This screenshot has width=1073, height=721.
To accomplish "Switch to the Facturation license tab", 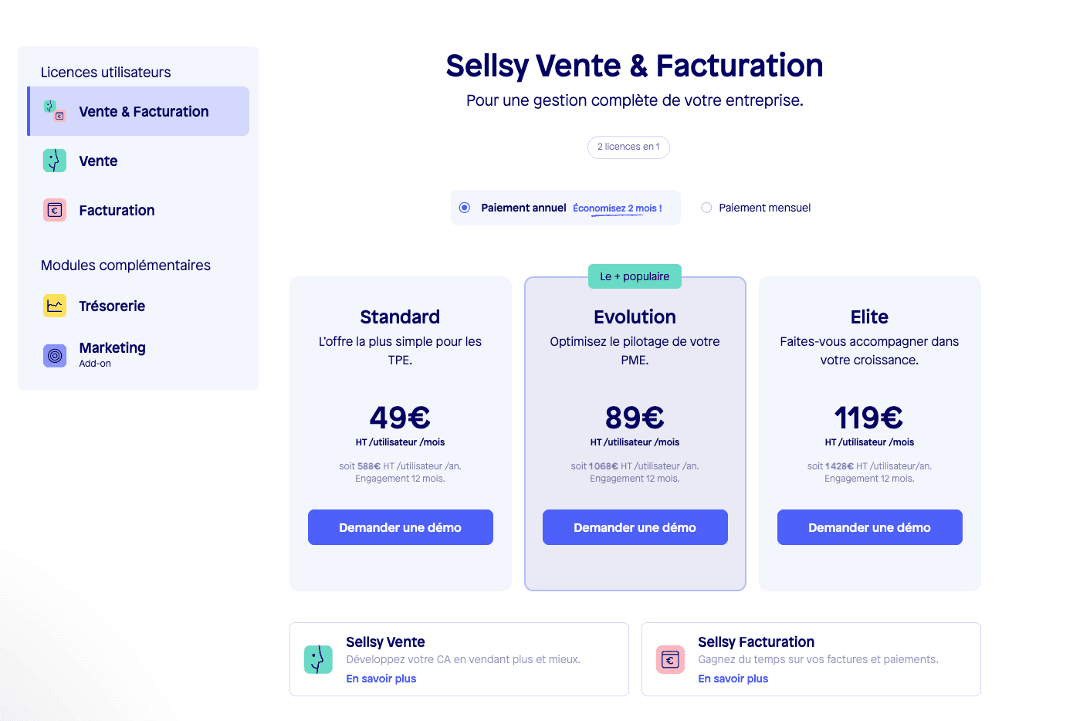I will [117, 210].
